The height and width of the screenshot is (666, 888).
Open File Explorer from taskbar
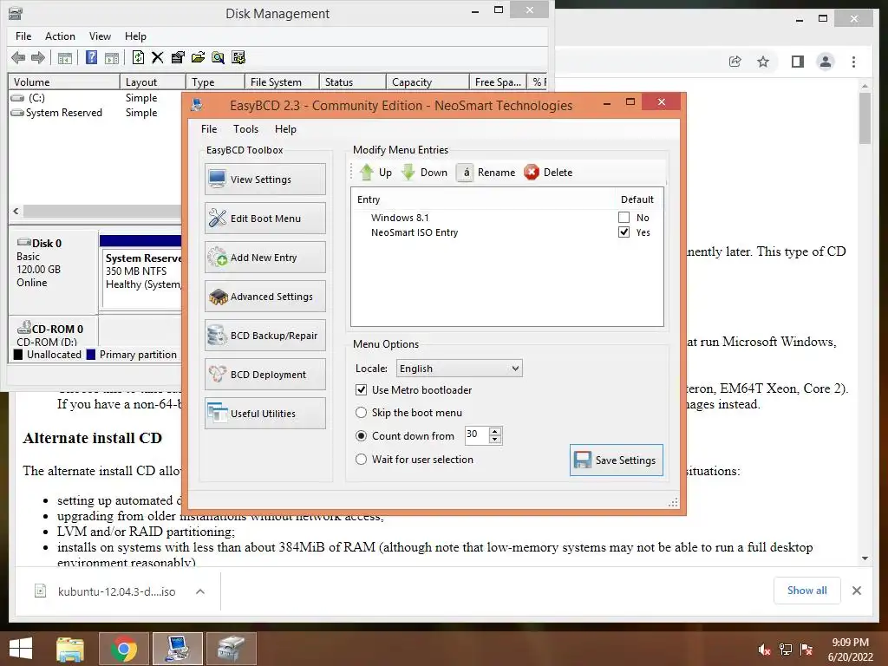click(70, 649)
